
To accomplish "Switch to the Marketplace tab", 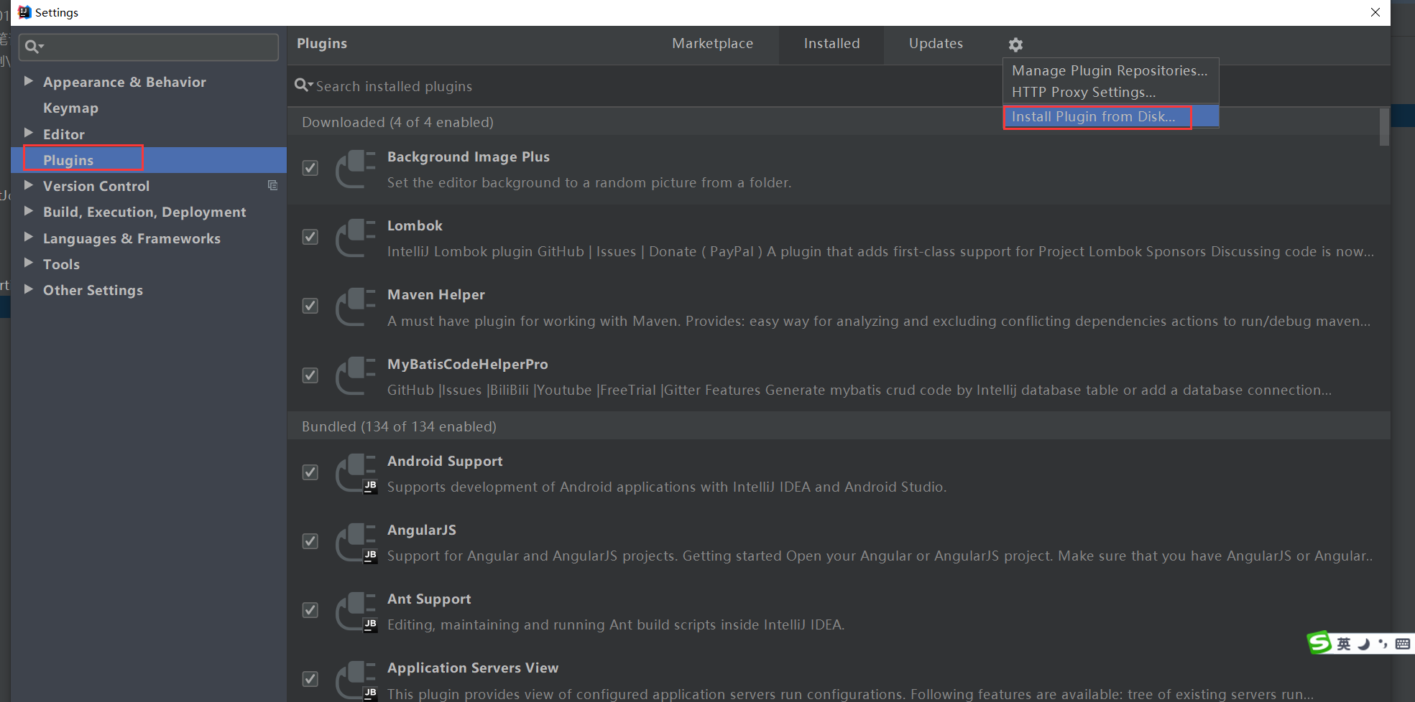I will point(712,44).
